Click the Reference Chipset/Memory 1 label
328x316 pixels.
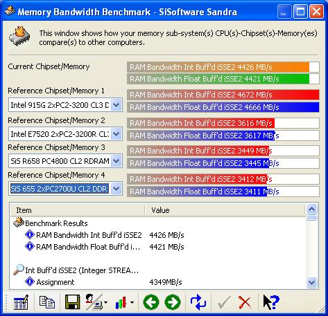pyautogui.click(x=56, y=91)
